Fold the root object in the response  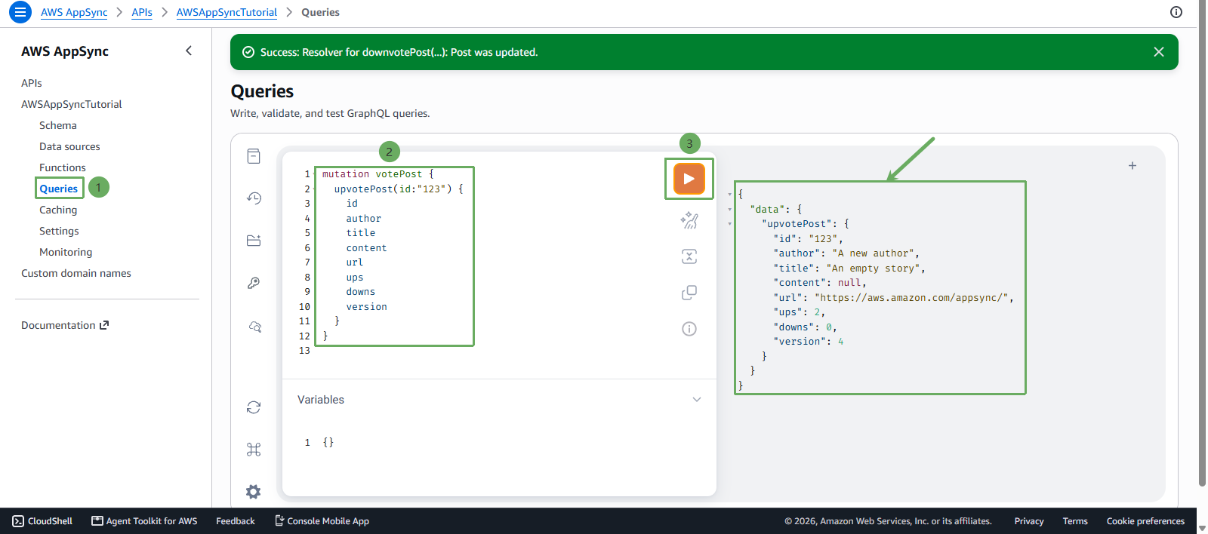click(x=730, y=195)
